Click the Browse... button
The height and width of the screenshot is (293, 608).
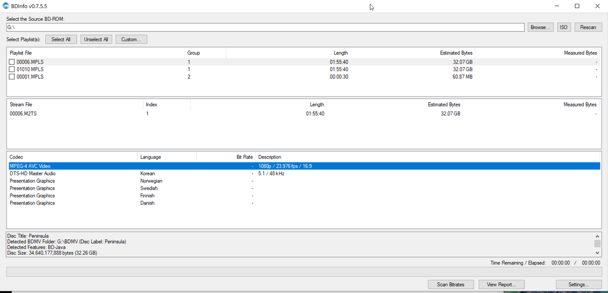click(x=541, y=27)
